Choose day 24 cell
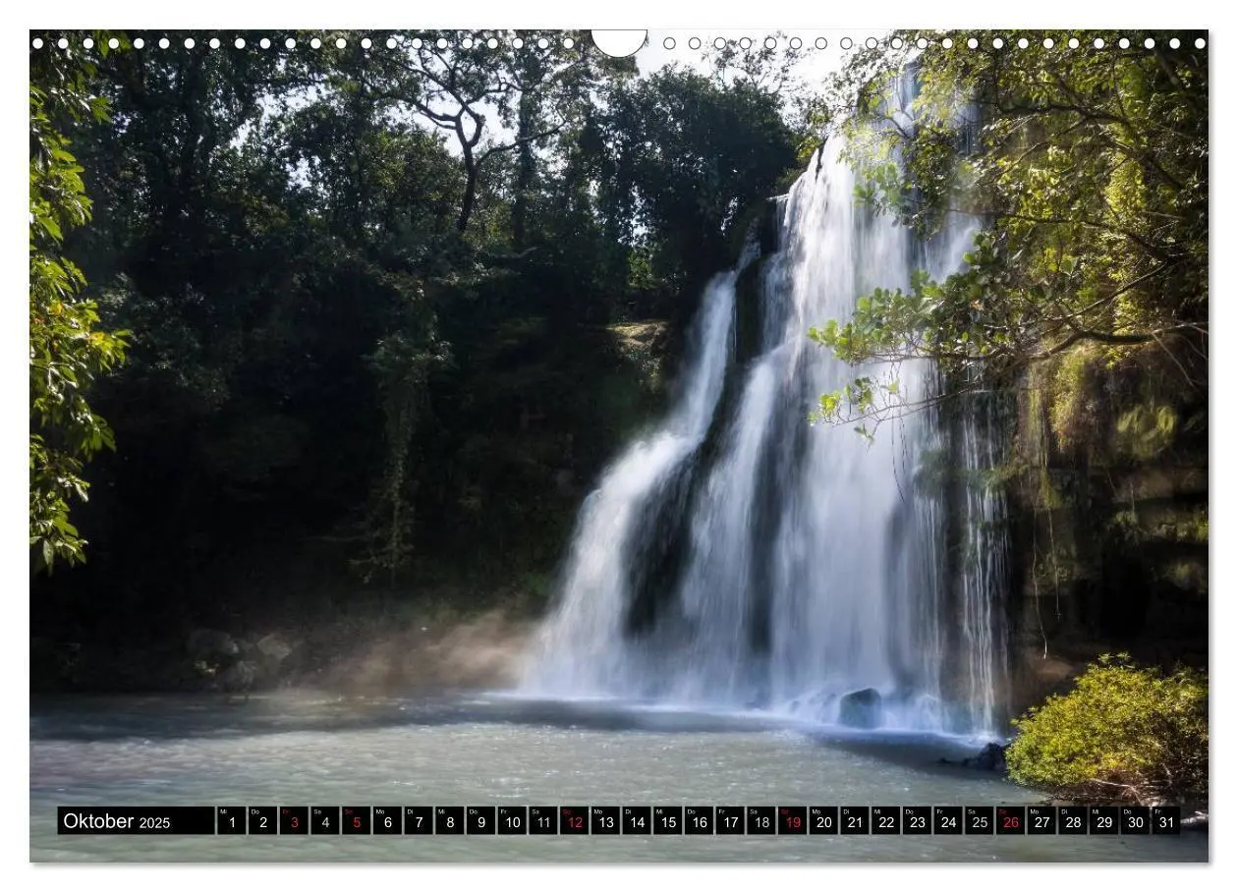The image size is (1238, 892). pos(948,821)
